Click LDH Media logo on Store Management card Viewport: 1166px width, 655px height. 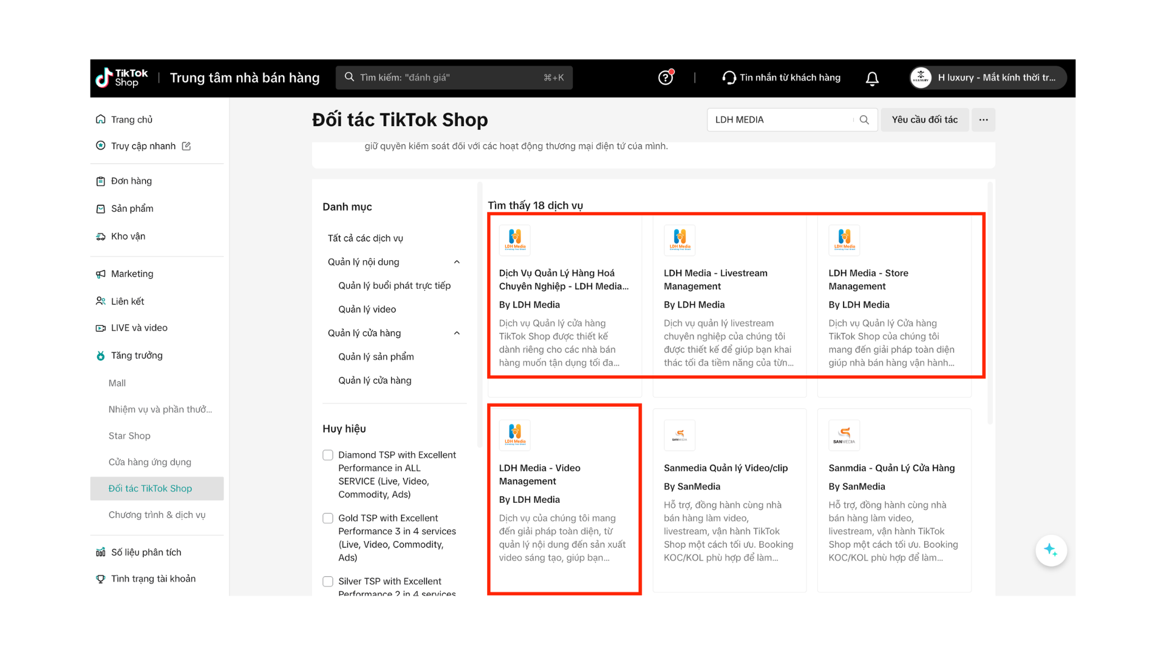844,240
